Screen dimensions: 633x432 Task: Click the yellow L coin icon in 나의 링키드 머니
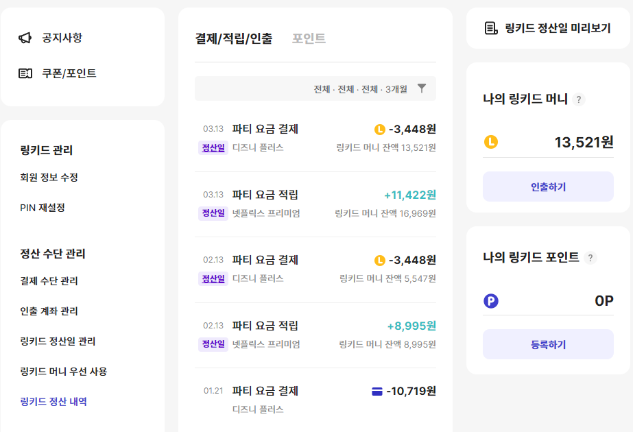491,142
